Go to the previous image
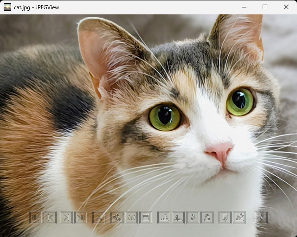This screenshot has height=237, width=297. 50,218
